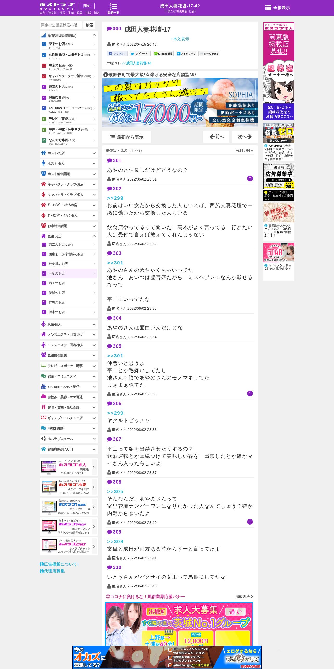
Task: Click the Facebook いいね button
Action: [x=117, y=54]
